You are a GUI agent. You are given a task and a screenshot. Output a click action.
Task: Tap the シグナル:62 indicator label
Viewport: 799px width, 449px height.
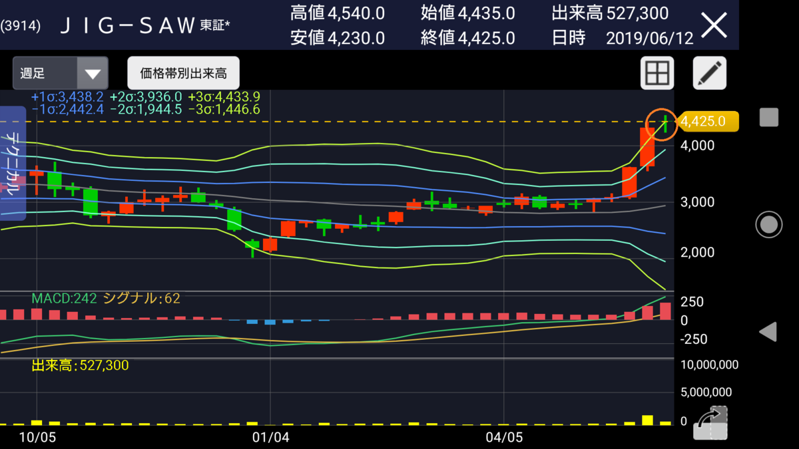click(x=141, y=299)
